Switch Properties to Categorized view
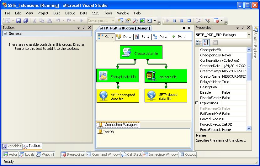Viewport: 260px width, 166px height. [199, 43]
